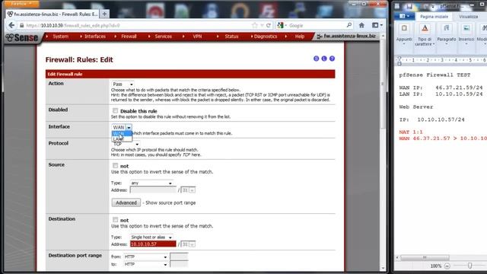Click the Source address input field
The width and height of the screenshot is (487, 274).
tap(153, 190)
